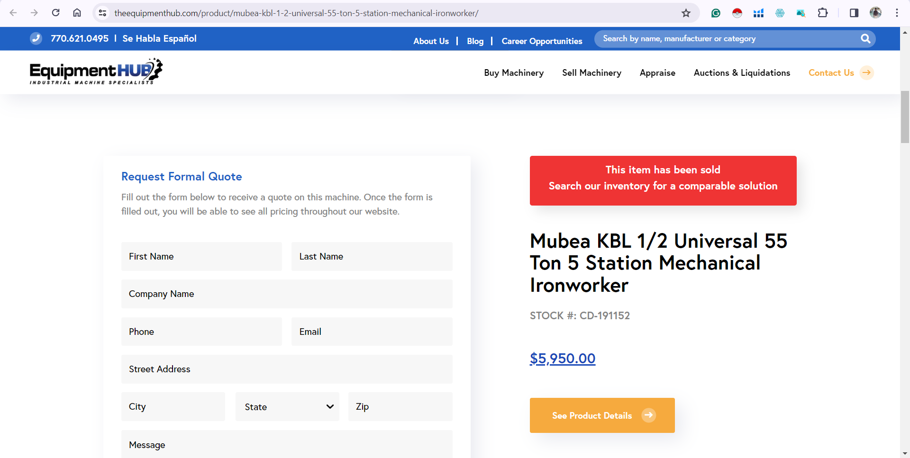Click the 'STOCK #: CD-191152' text
This screenshot has width=910, height=458.
tap(580, 315)
